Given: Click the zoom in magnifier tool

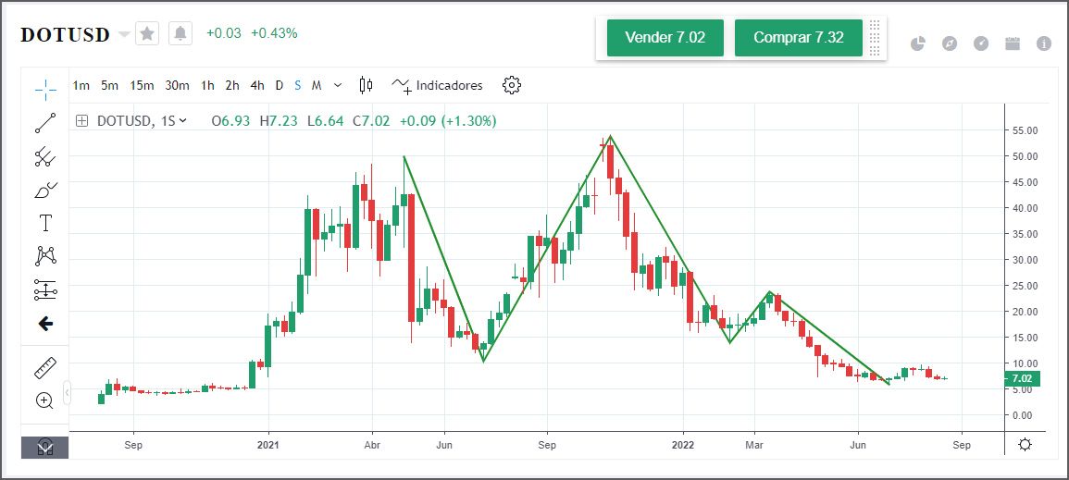Looking at the screenshot, I should pos(45,400).
